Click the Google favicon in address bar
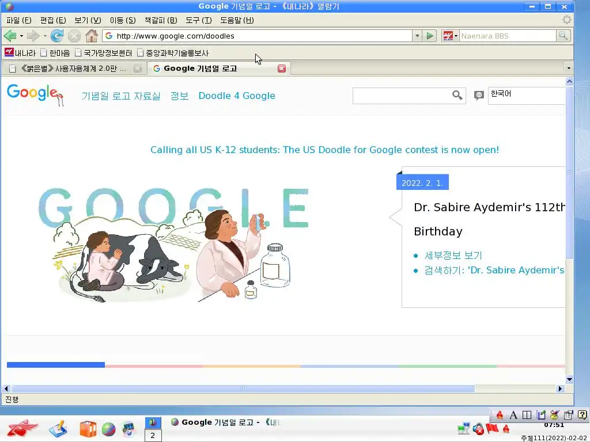 point(109,36)
